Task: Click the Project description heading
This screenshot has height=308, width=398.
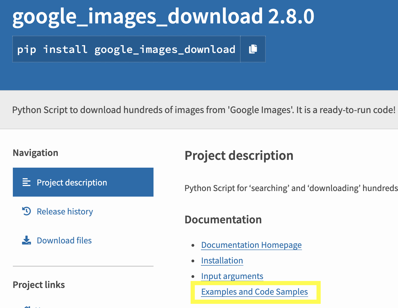Action: click(239, 155)
